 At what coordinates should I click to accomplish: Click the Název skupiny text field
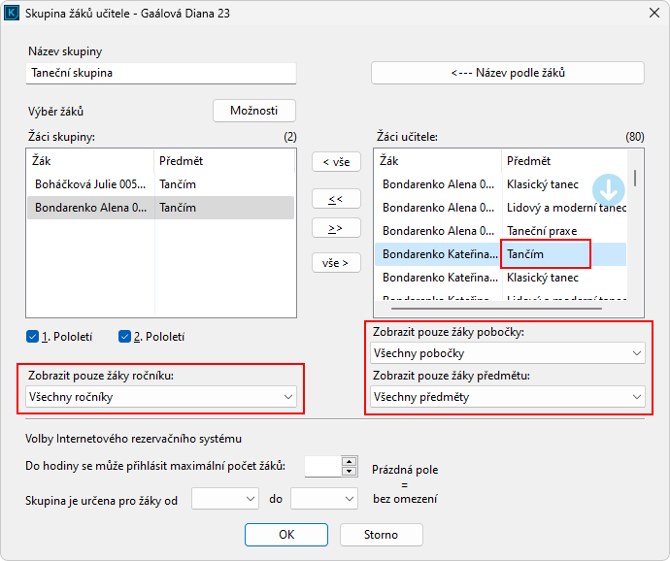(160, 73)
